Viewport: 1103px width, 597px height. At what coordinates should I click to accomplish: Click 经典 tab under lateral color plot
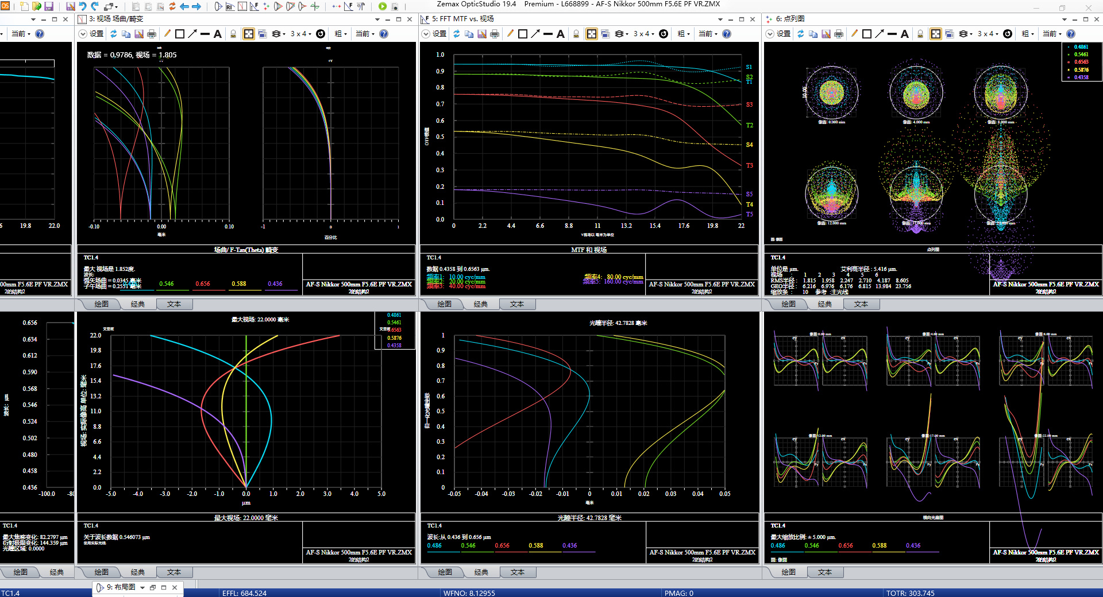tap(138, 572)
